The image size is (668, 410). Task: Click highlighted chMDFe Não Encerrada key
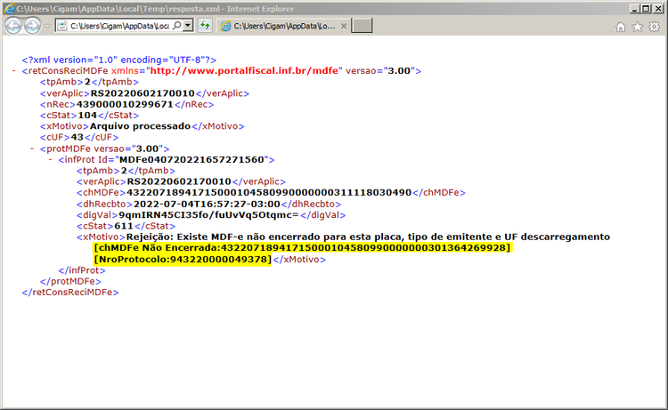pos(302,248)
